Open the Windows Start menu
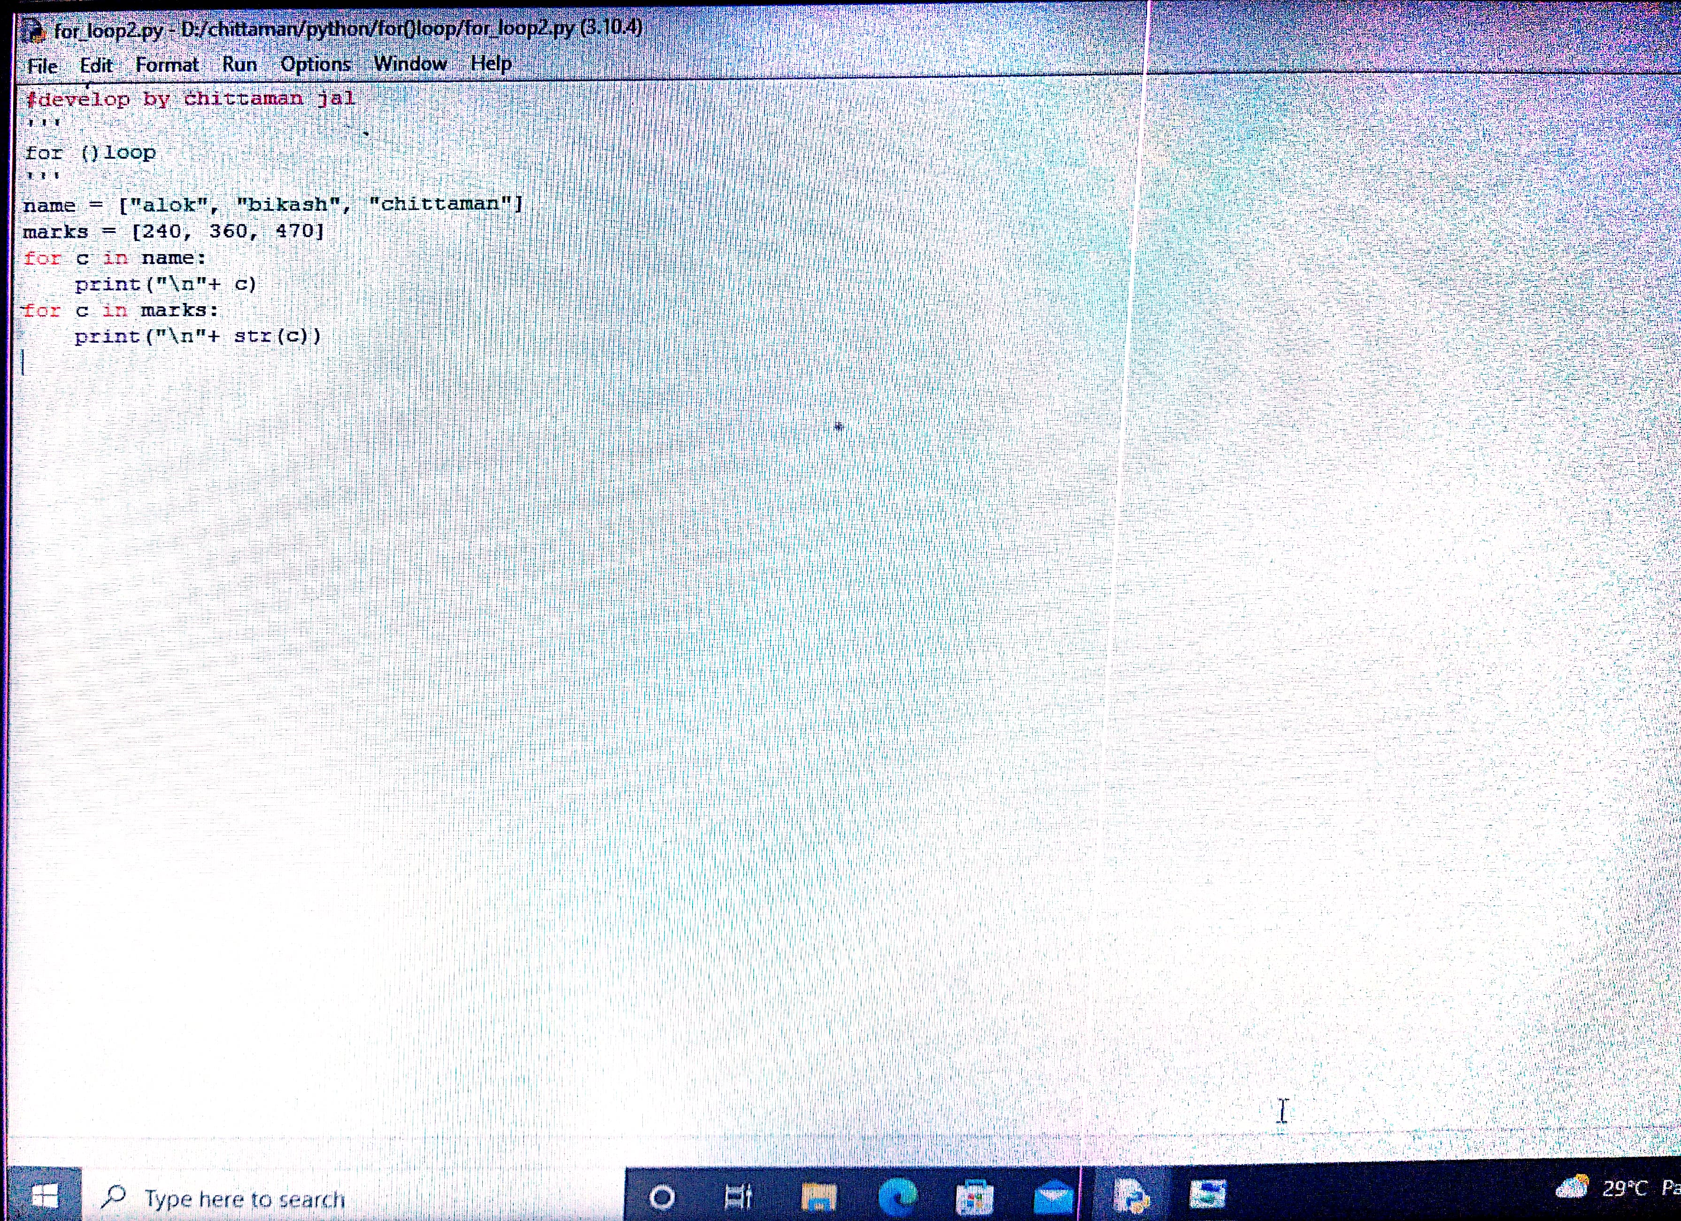 pyautogui.click(x=45, y=1196)
